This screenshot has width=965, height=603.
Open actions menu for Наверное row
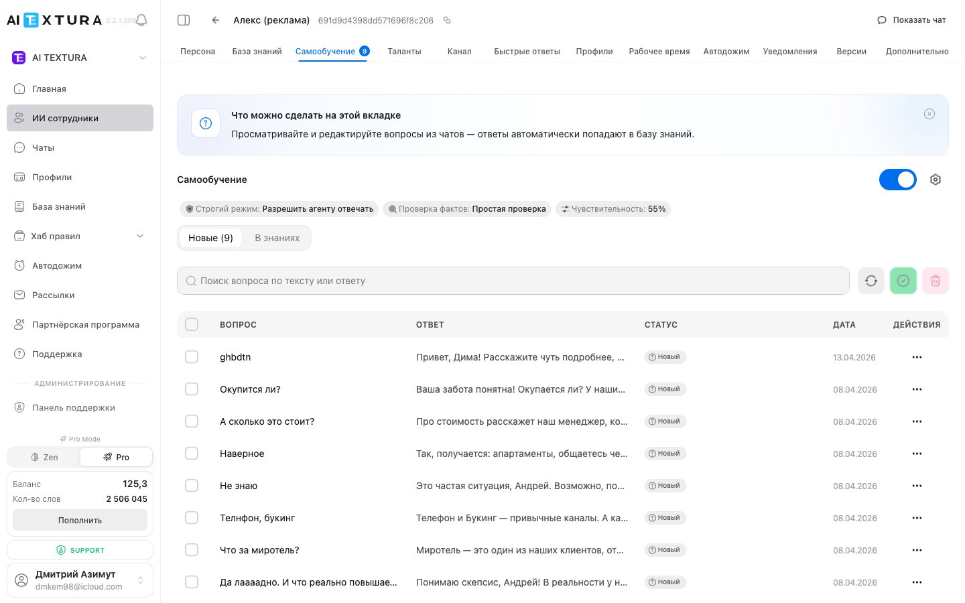(x=917, y=454)
